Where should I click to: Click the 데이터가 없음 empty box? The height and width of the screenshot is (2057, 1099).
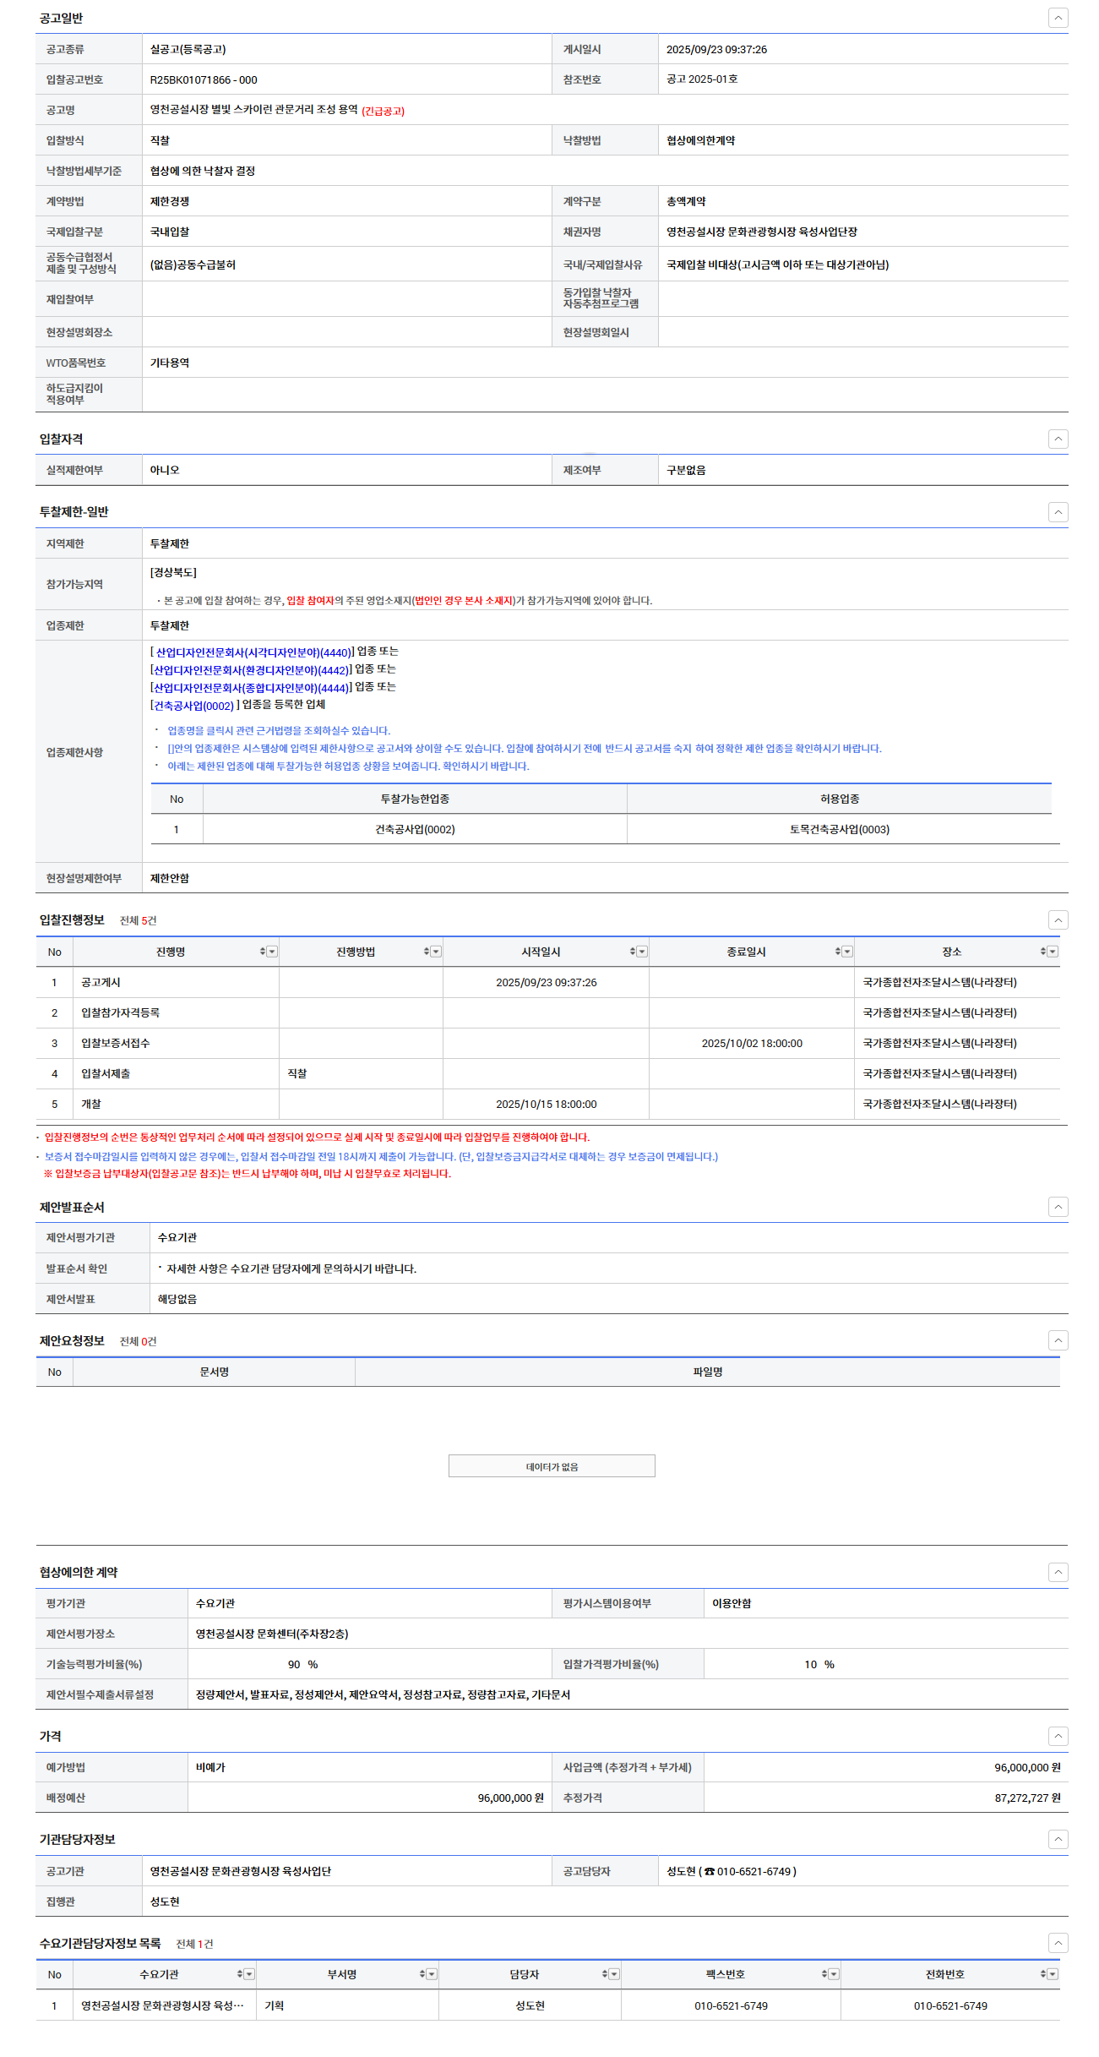pyautogui.click(x=552, y=1466)
